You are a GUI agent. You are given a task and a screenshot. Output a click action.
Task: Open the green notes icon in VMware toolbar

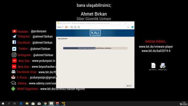click(x=132, y=27)
